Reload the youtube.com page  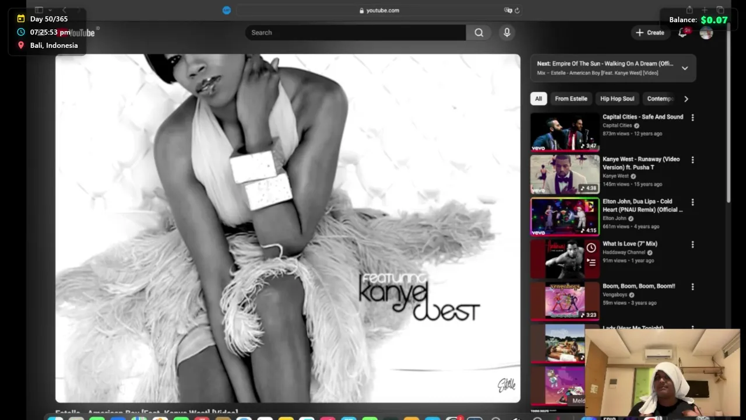pos(517,10)
